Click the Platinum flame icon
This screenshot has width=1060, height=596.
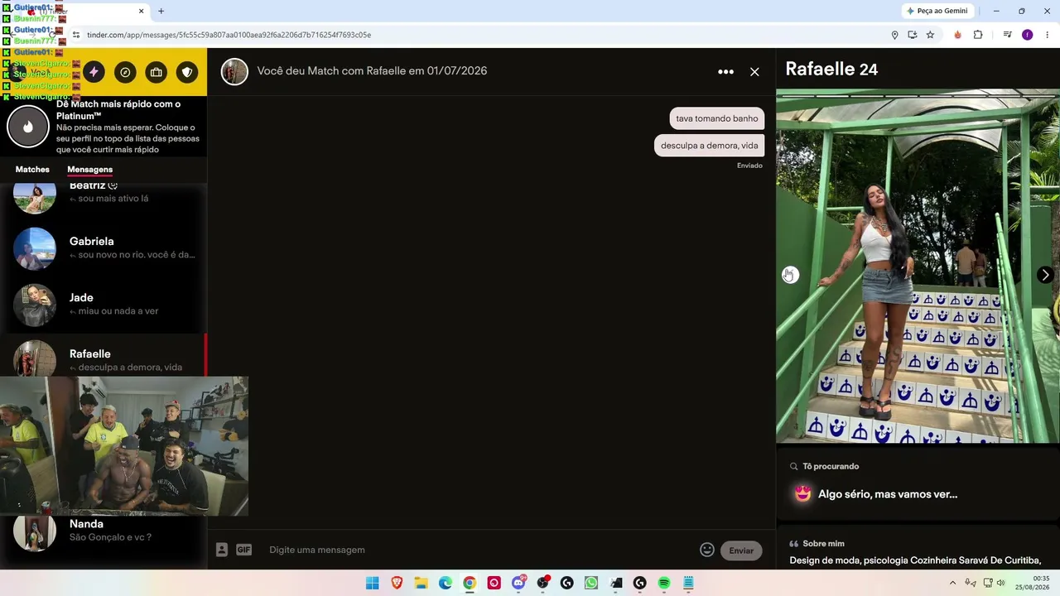click(28, 127)
